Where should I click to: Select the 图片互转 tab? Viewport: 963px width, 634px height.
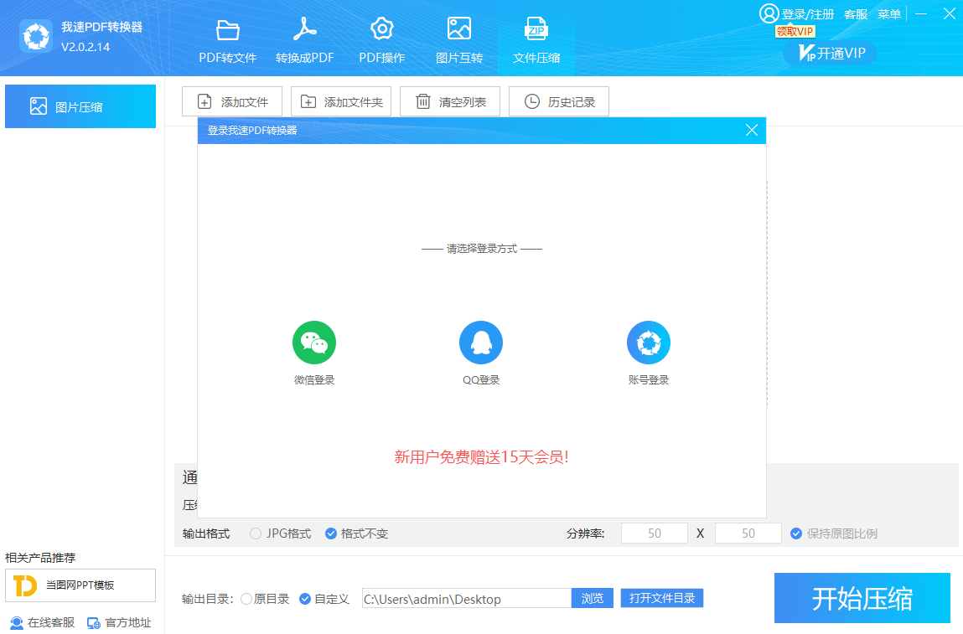click(459, 40)
